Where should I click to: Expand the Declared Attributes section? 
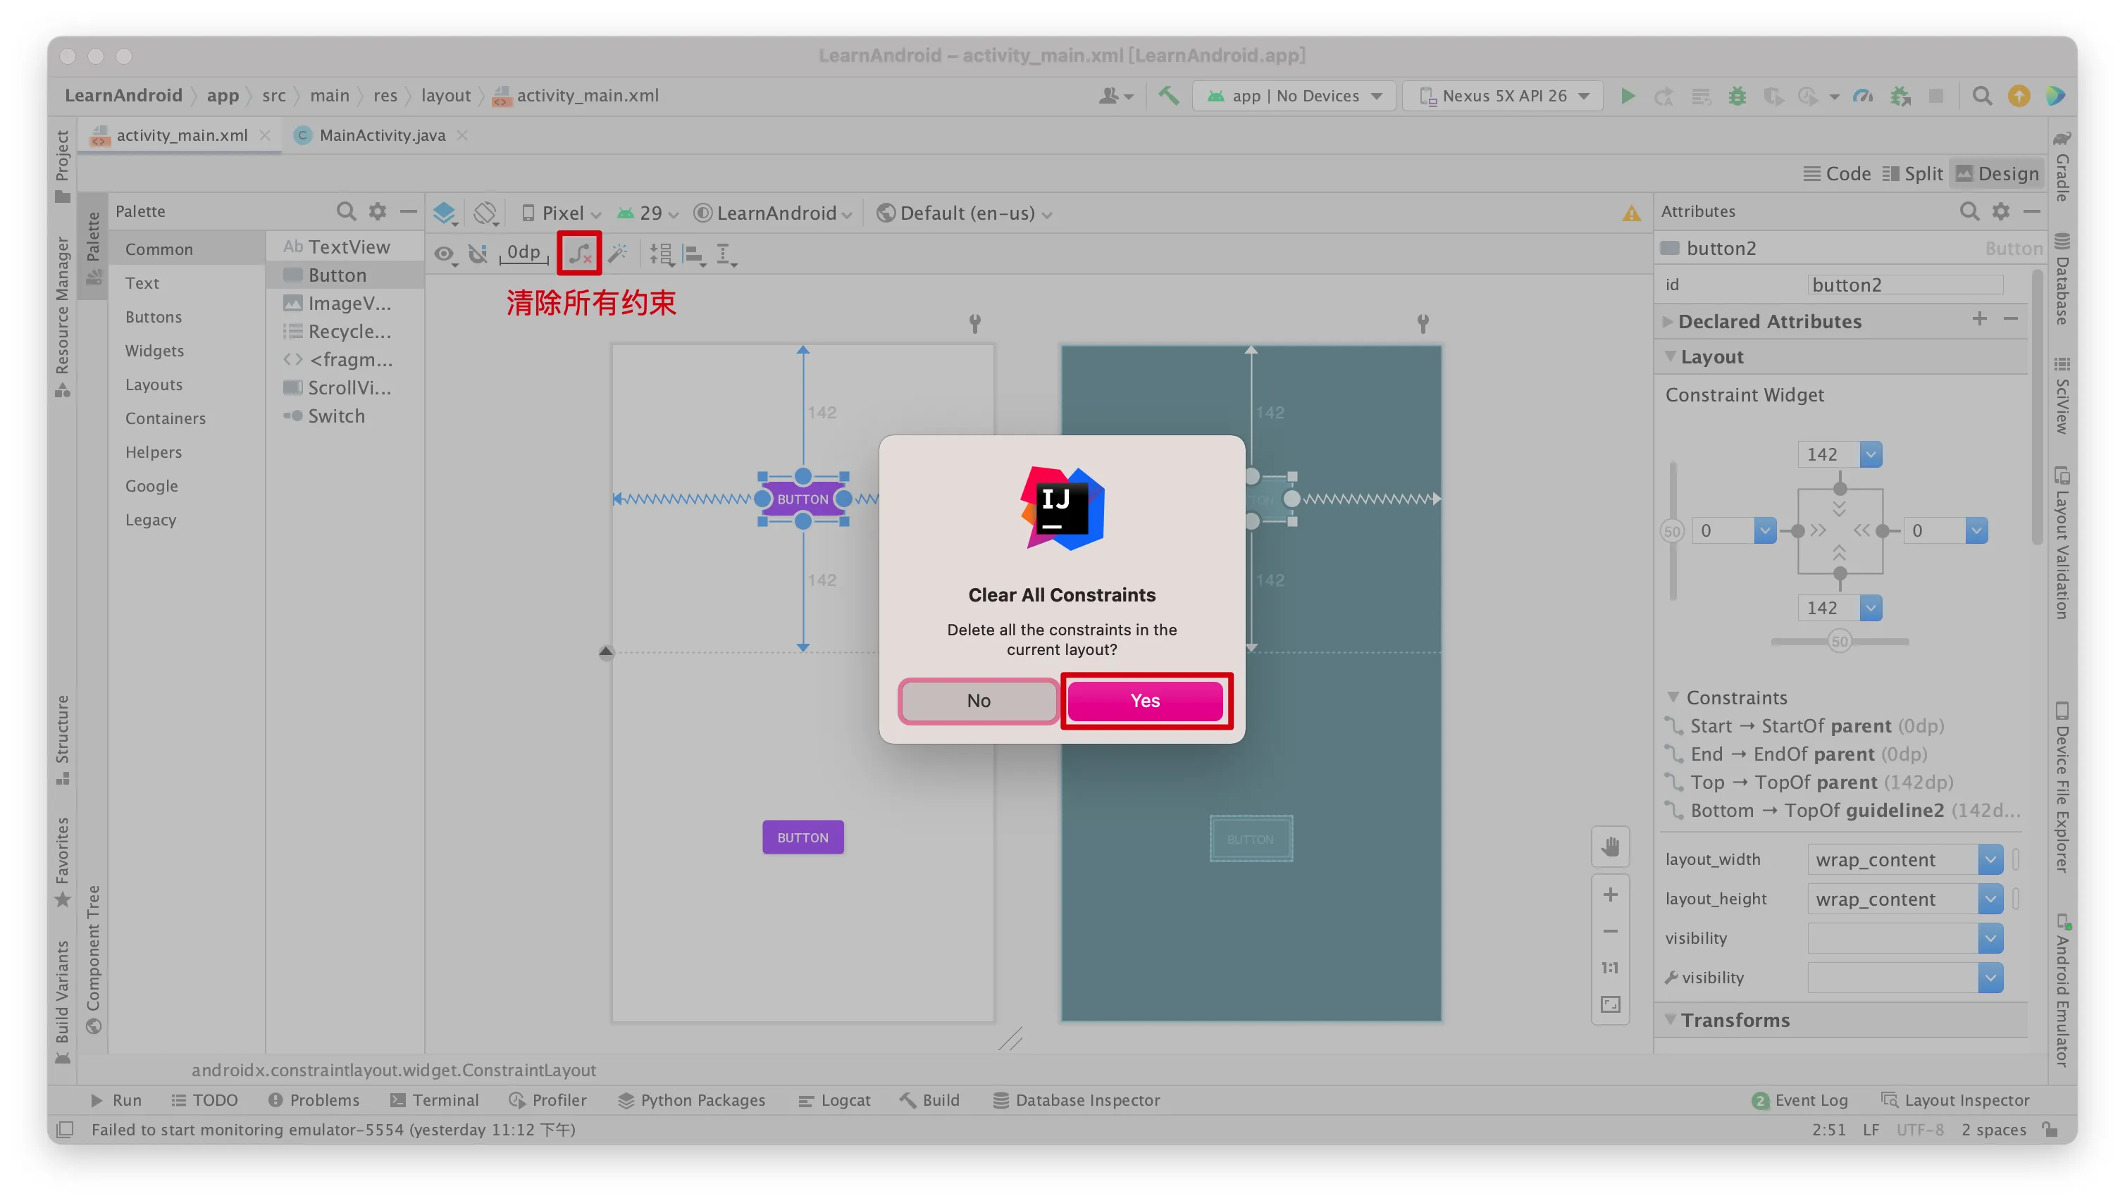tap(1768, 321)
